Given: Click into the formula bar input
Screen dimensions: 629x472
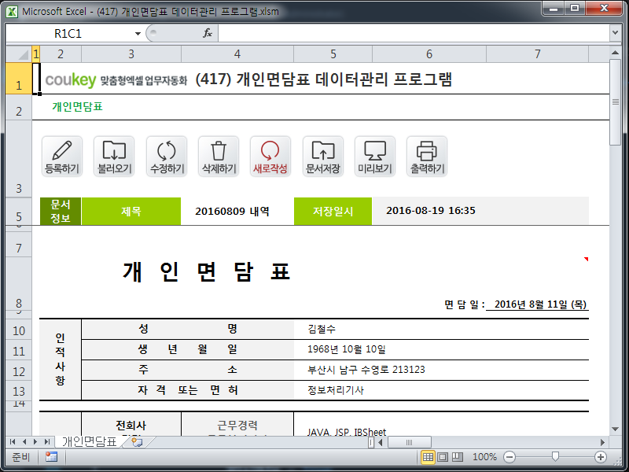Looking at the screenshot, I should point(414,33).
